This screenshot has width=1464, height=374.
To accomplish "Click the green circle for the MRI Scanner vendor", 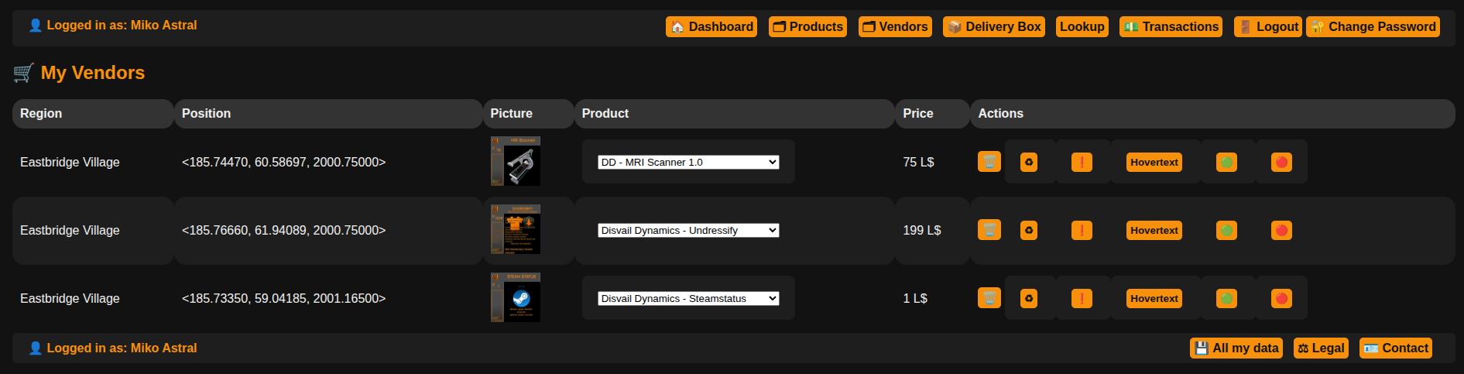I will point(1226,162).
